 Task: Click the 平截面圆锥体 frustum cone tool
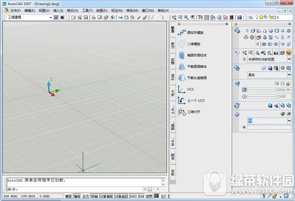click(193, 67)
